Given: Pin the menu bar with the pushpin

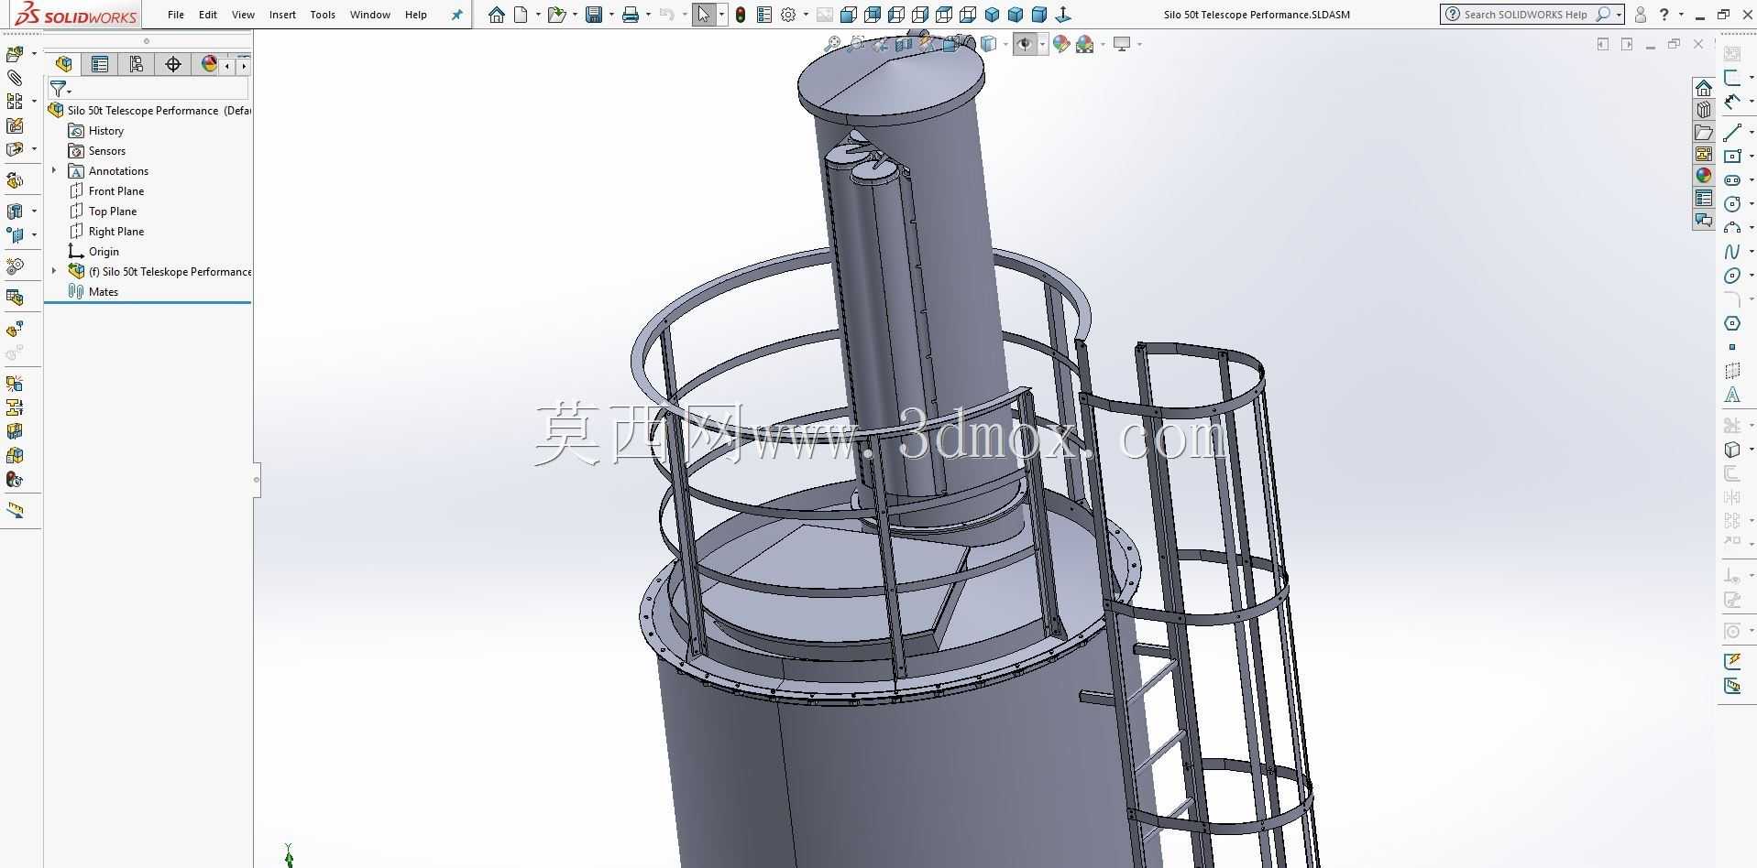Looking at the screenshot, I should 456,15.
